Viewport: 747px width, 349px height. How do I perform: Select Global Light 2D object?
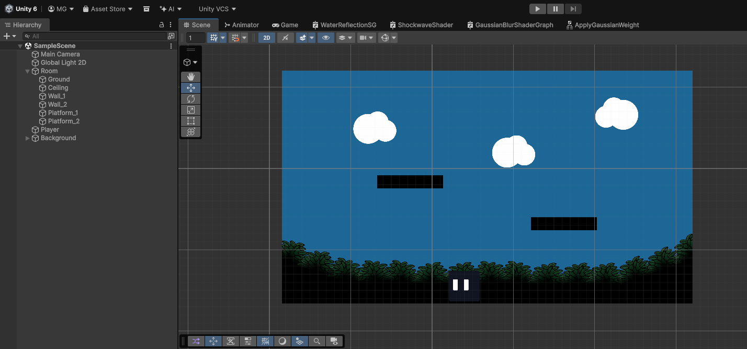click(63, 63)
